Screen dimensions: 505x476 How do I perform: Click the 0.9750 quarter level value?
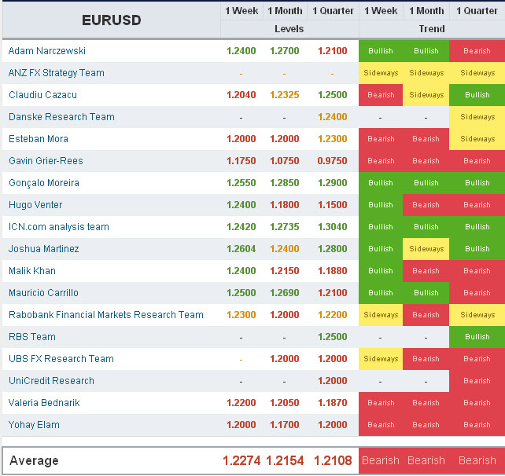coord(333,161)
